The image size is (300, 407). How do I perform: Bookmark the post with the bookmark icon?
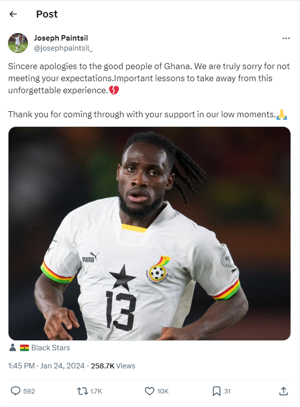[x=216, y=391]
